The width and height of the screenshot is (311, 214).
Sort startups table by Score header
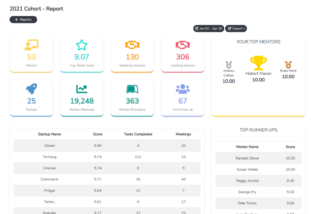[98, 134]
